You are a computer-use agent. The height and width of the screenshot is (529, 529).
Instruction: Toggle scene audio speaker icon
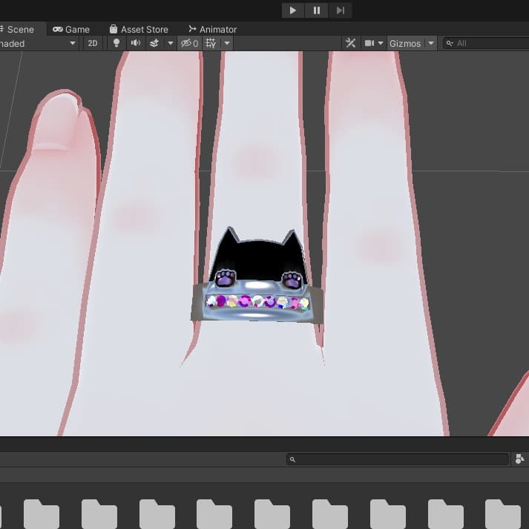pyautogui.click(x=135, y=44)
